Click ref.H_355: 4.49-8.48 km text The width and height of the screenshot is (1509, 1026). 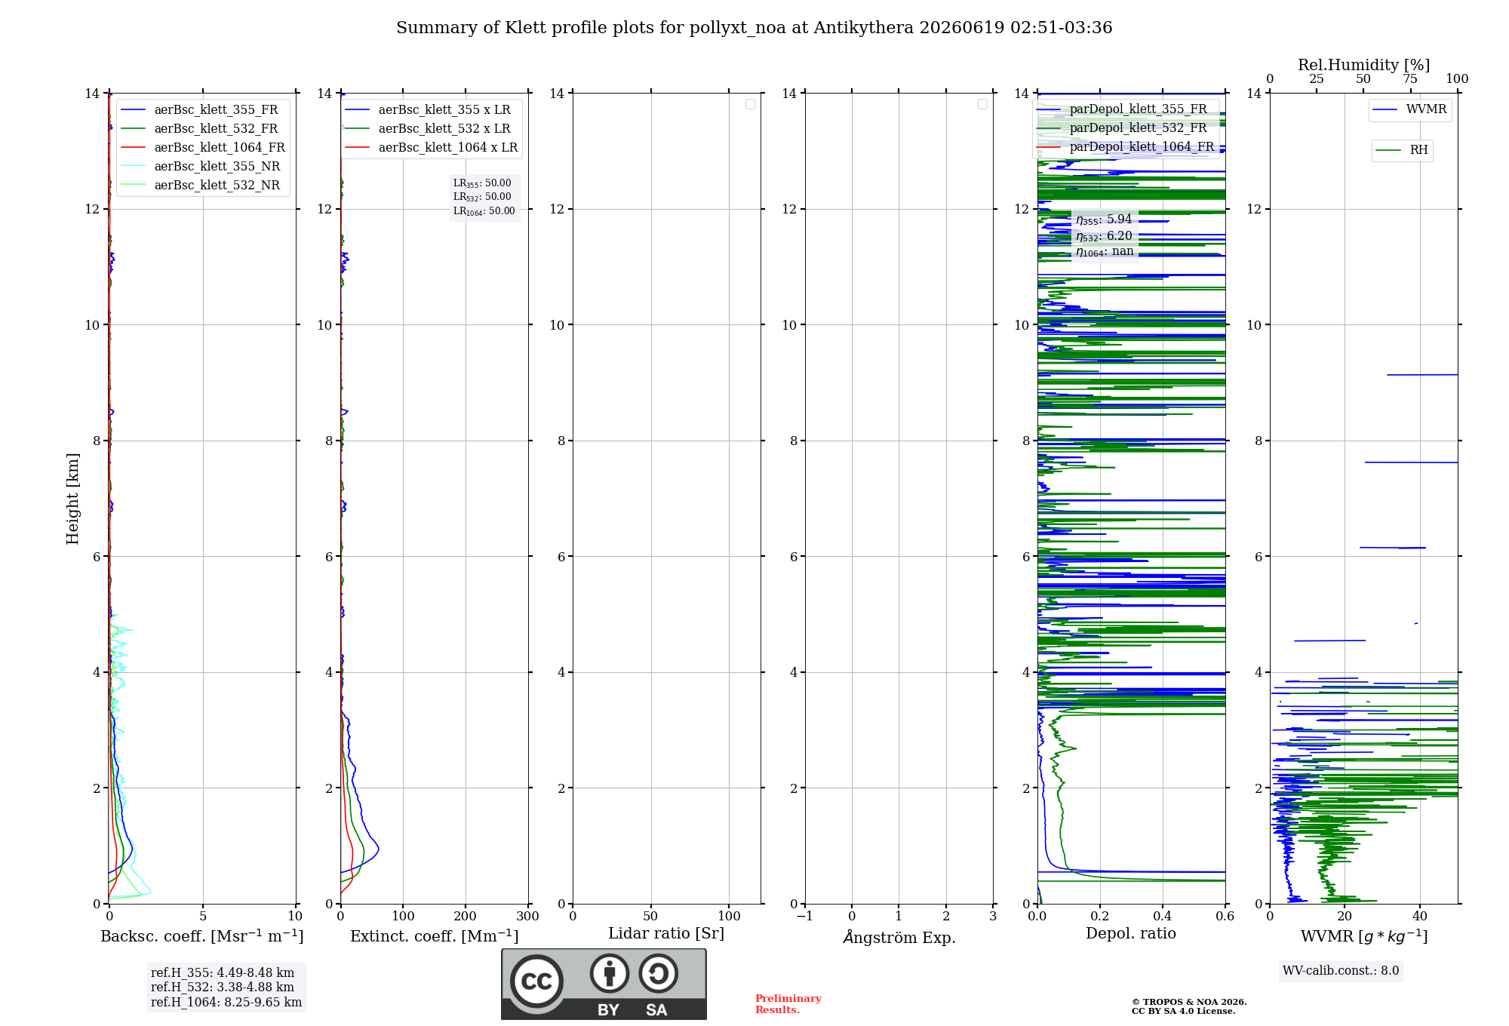[223, 973]
